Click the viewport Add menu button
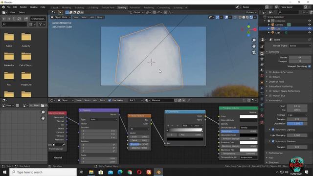313x176 pixels. pos(92,18)
